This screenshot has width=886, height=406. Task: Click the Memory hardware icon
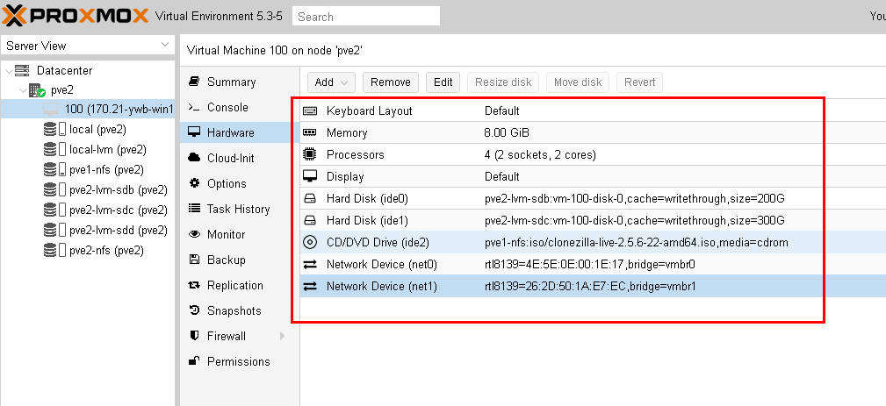(x=310, y=133)
